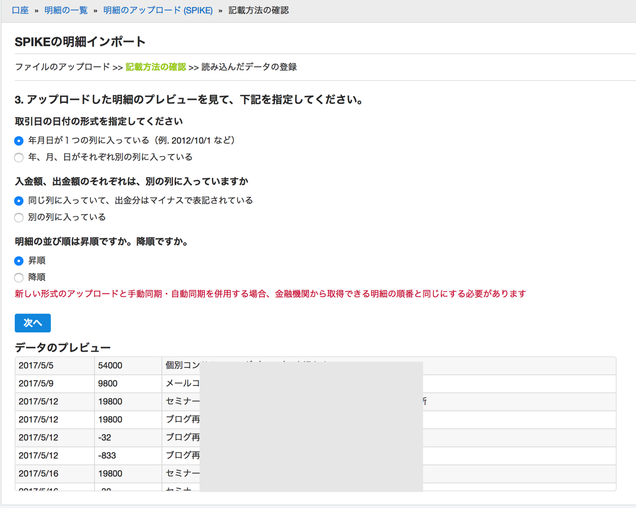
Task: Choose 別の列に入っている radio option
Action: click(x=19, y=217)
